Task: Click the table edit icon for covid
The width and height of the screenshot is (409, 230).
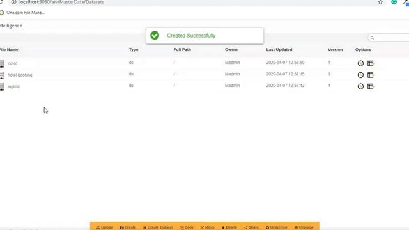Action: tap(371, 63)
